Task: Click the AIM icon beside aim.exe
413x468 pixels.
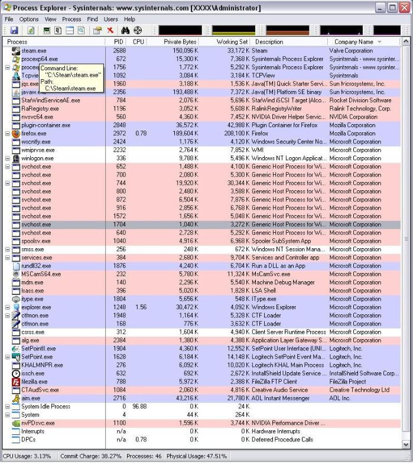Action: [16, 398]
